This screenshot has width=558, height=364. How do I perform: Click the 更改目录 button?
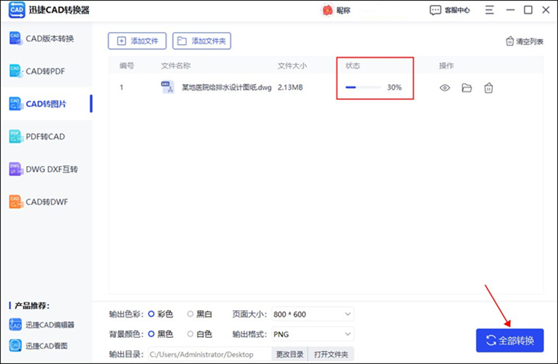pyautogui.click(x=290, y=355)
